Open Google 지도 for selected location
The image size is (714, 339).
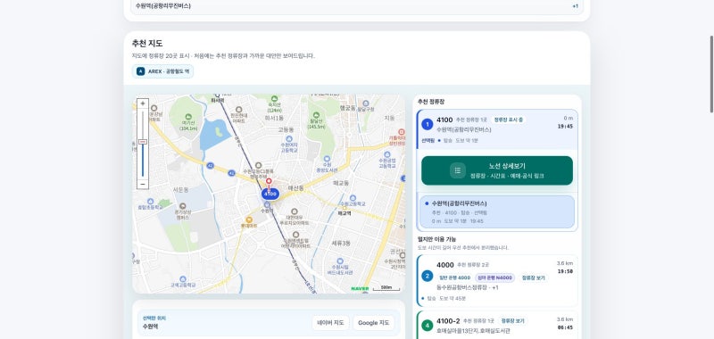click(373, 323)
